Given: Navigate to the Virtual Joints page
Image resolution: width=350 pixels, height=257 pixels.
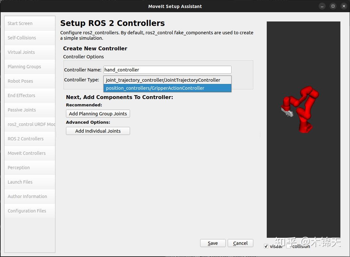Looking at the screenshot, I should [x=21, y=52].
